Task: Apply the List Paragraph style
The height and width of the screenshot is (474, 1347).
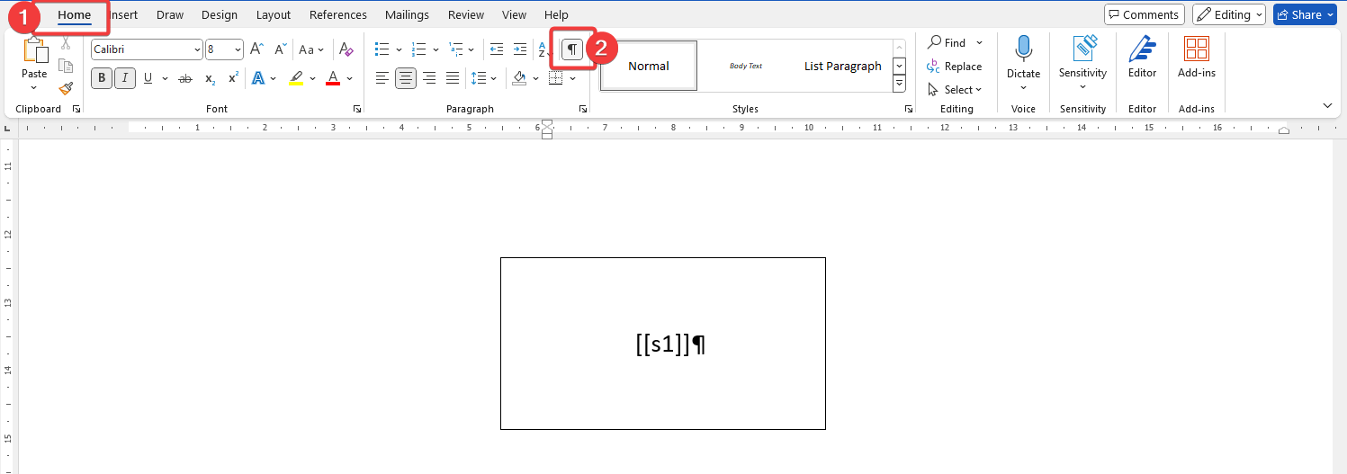Action: pyautogui.click(x=843, y=66)
